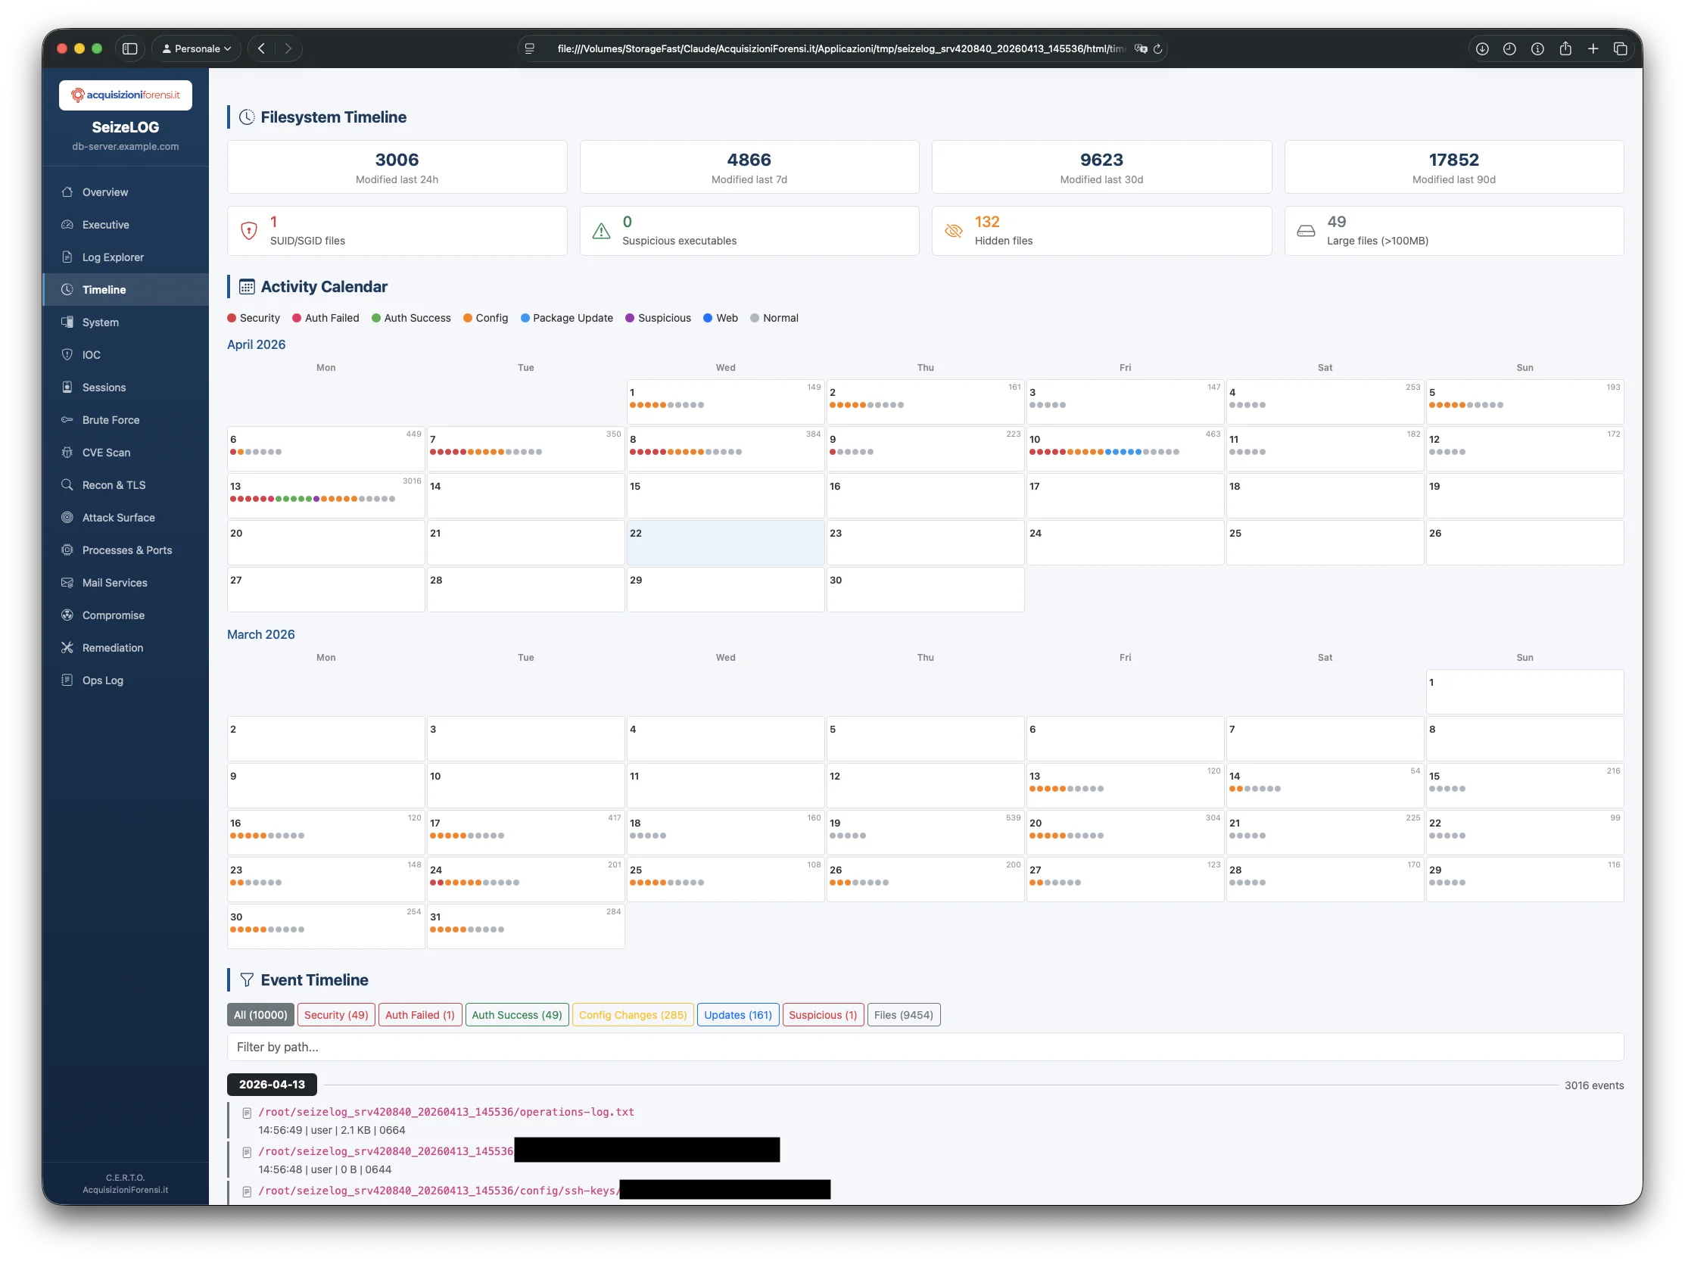Open the IOC section
The width and height of the screenshot is (1685, 1261).
(92, 354)
